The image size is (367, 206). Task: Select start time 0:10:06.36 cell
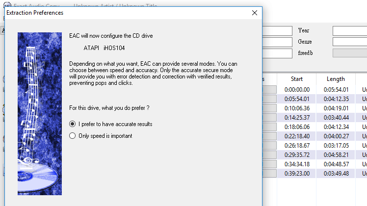point(297,108)
